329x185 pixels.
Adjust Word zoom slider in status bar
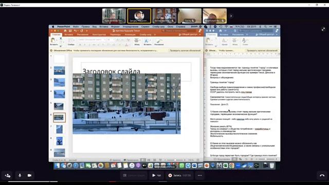pos(265,159)
